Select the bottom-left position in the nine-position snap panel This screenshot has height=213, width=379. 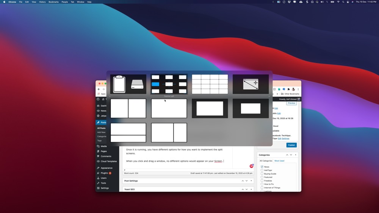(x=155, y=91)
